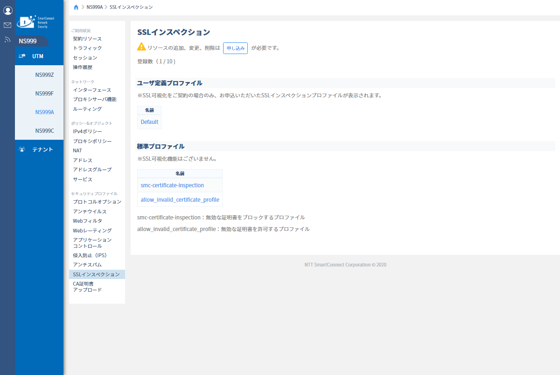Open the RSS feed icon
Viewport: 560px width, 375px height.
coord(7,40)
